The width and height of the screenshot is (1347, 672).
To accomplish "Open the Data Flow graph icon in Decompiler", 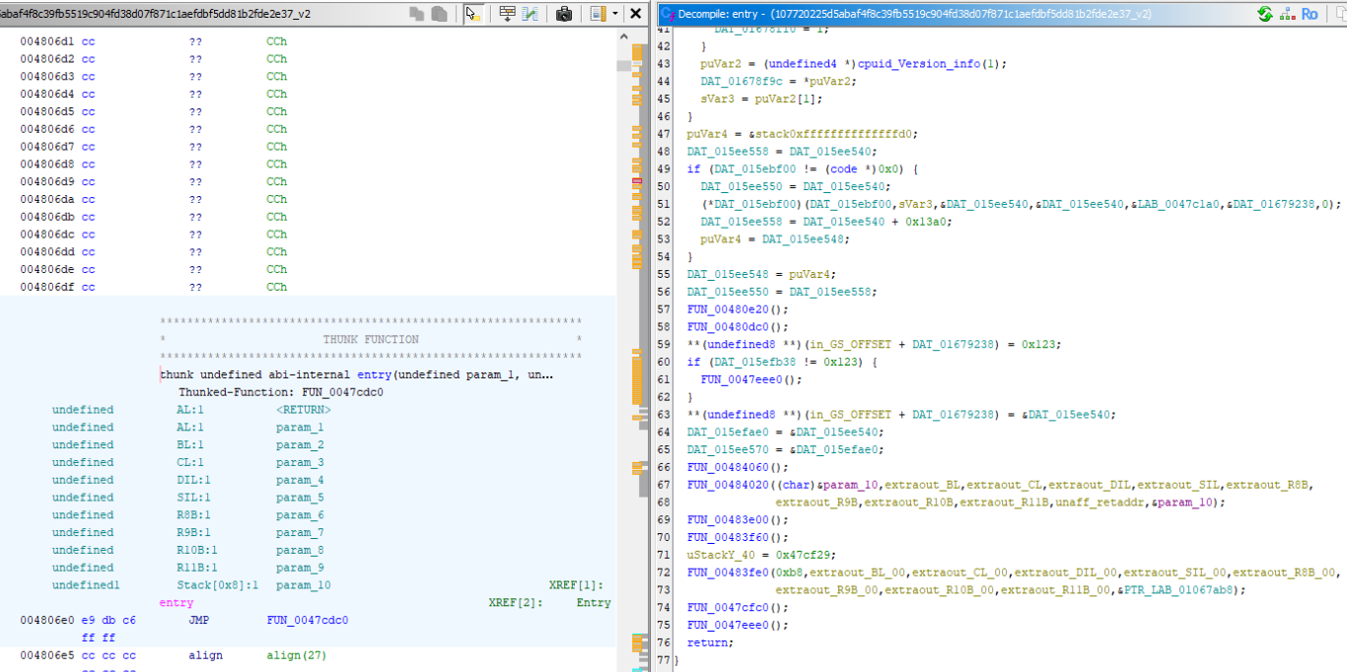I will tap(1287, 14).
